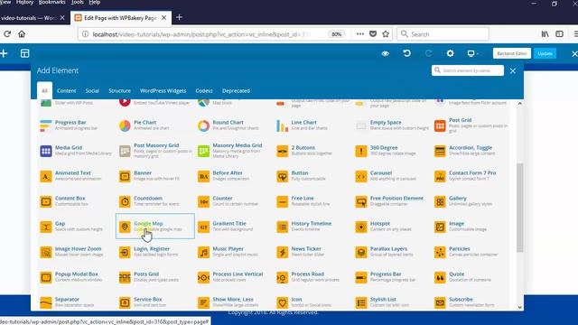Open the Structure tab
Viewport: 578px width, 325px height.
coord(119,90)
